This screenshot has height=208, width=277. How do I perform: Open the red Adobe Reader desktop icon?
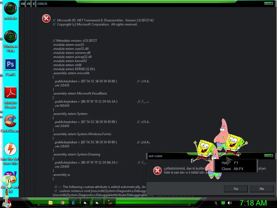11,93
